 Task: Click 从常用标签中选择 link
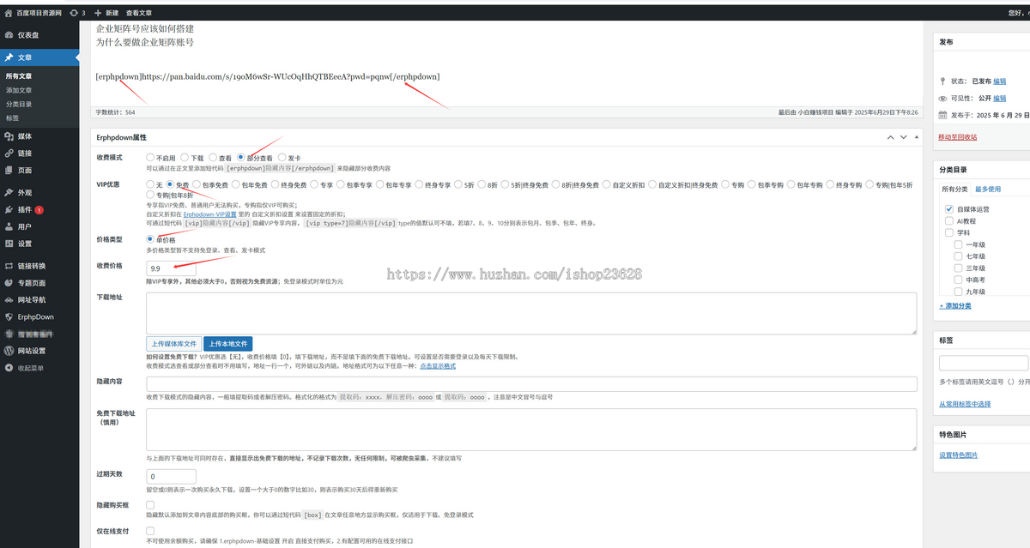tap(965, 404)
